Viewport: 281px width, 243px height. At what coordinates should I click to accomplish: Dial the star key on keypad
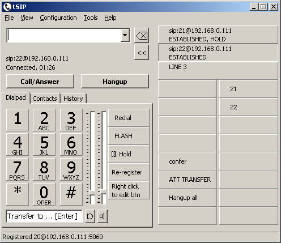tap(18, 194)
